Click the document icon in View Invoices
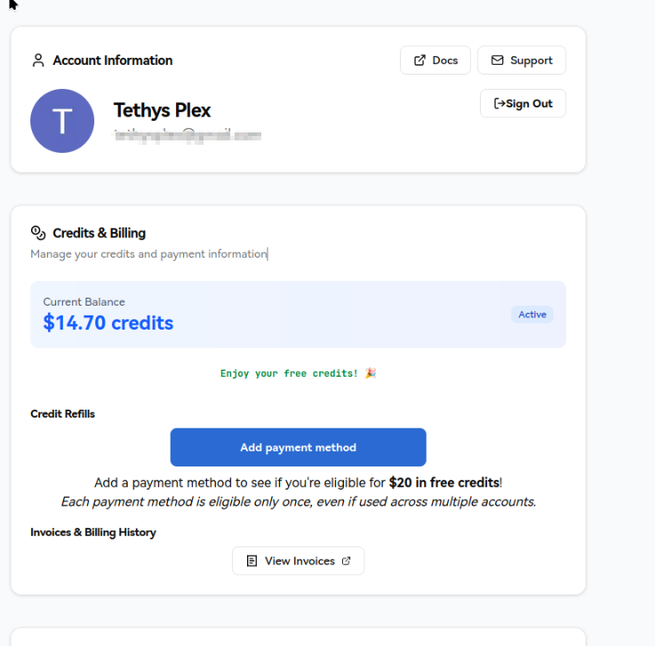Image resolution: width=655 pixels, height=646 pixels. (252, 561)
